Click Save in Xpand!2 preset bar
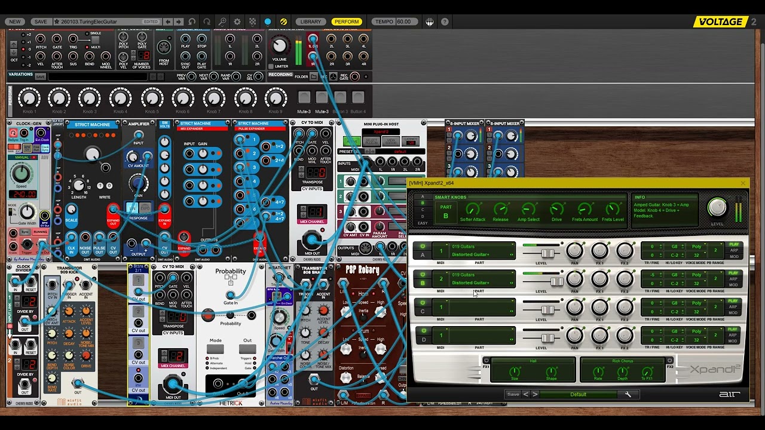765x430 pixels. pyautogui.click(x=513, y=394)
